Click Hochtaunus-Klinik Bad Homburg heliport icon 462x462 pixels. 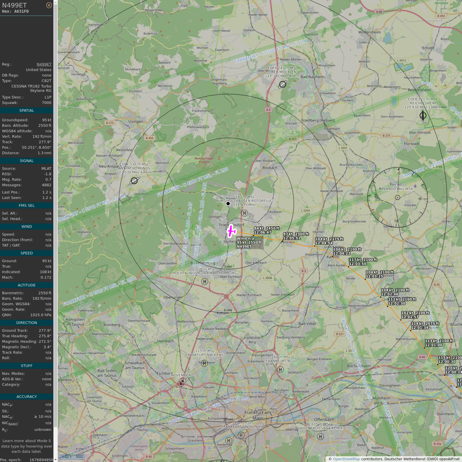coord(205,282)
